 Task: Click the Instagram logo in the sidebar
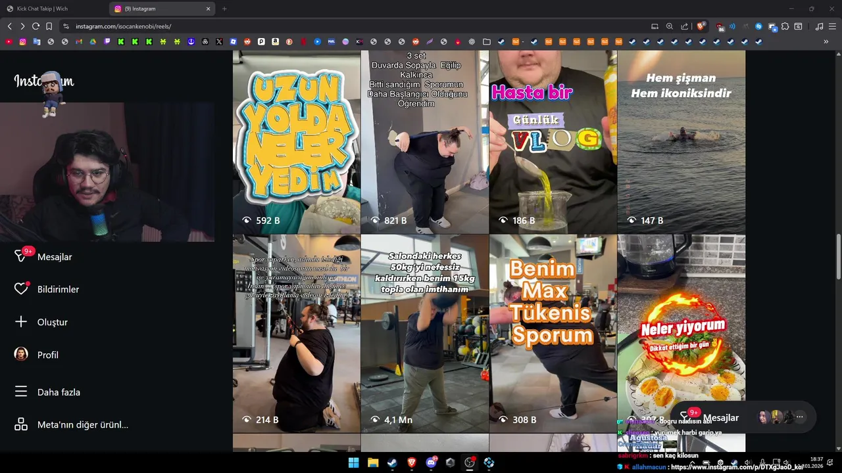point(44,81)
